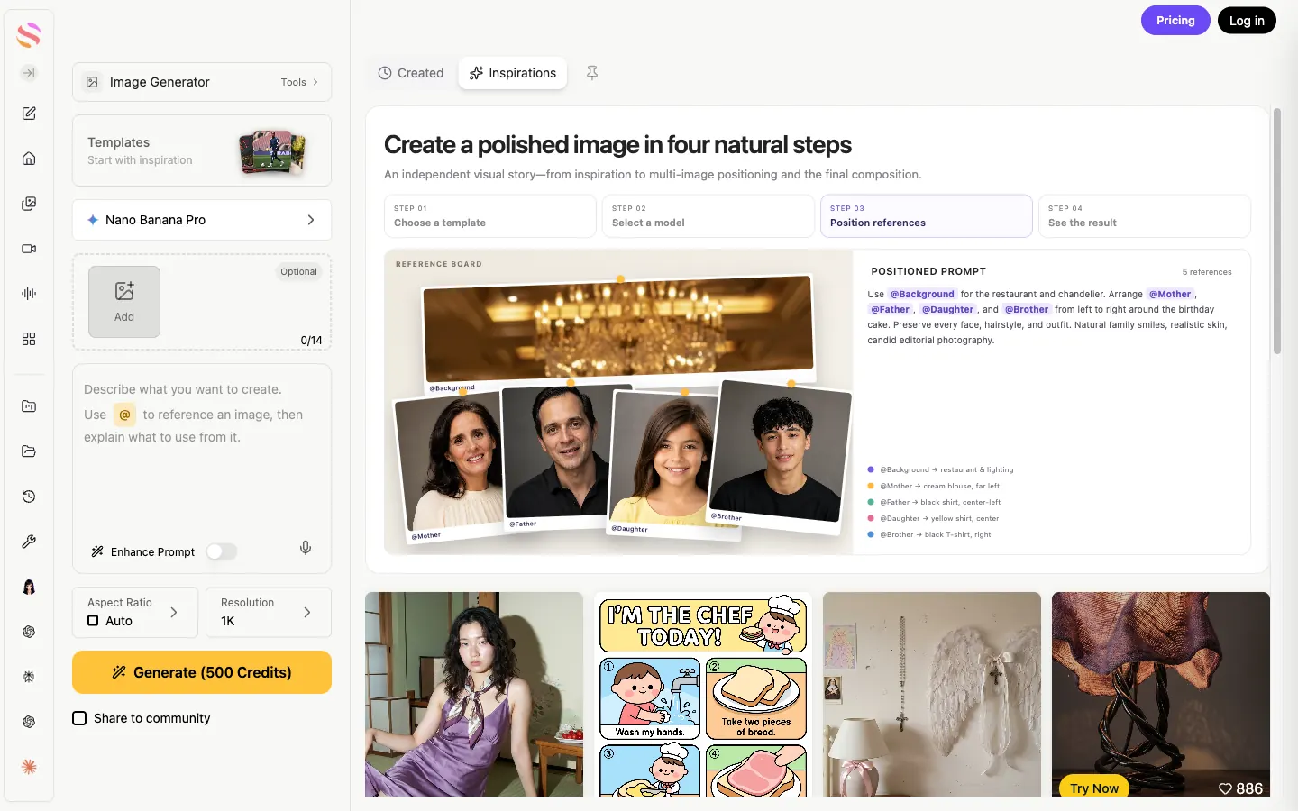The height and width of the screenshot is (811, 1298).
Task: Click the microphone voice input icon
Action: click(x=306, y=548)
